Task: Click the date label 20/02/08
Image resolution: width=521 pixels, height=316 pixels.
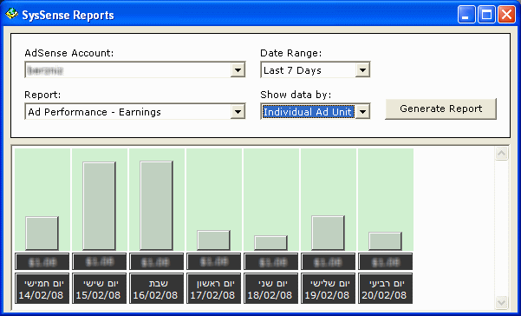Action: [x=385, y=288]
